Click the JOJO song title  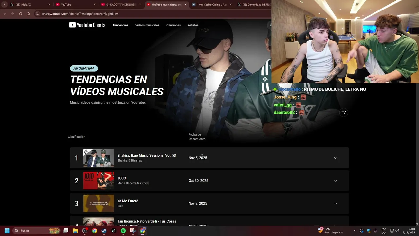point(122,178)
